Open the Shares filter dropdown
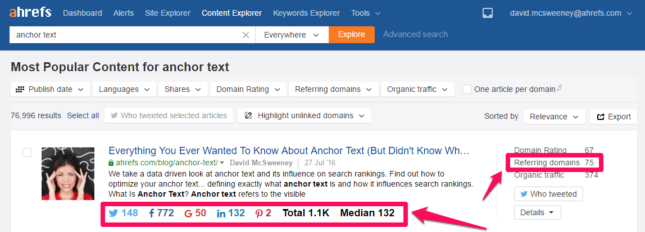 (183, 89)
